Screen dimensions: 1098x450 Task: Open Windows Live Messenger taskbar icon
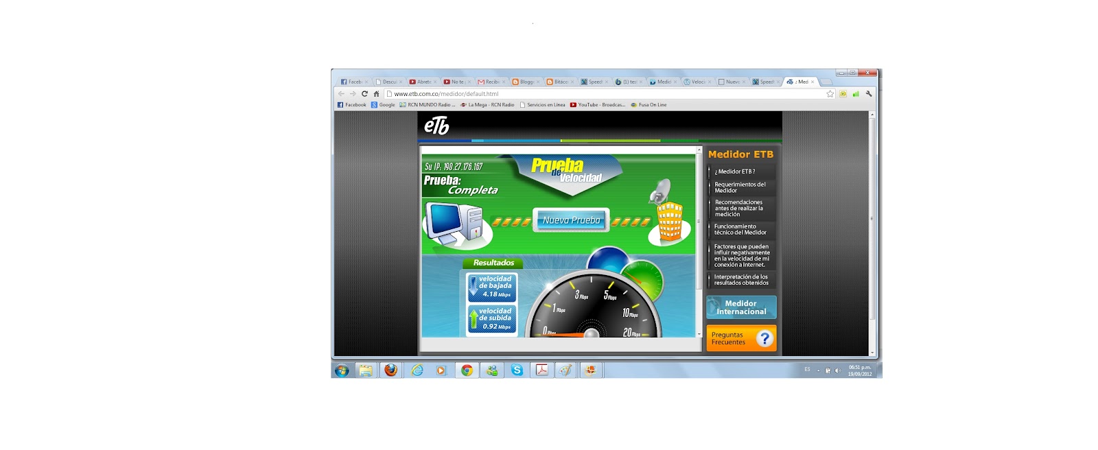tap(492, 370)
